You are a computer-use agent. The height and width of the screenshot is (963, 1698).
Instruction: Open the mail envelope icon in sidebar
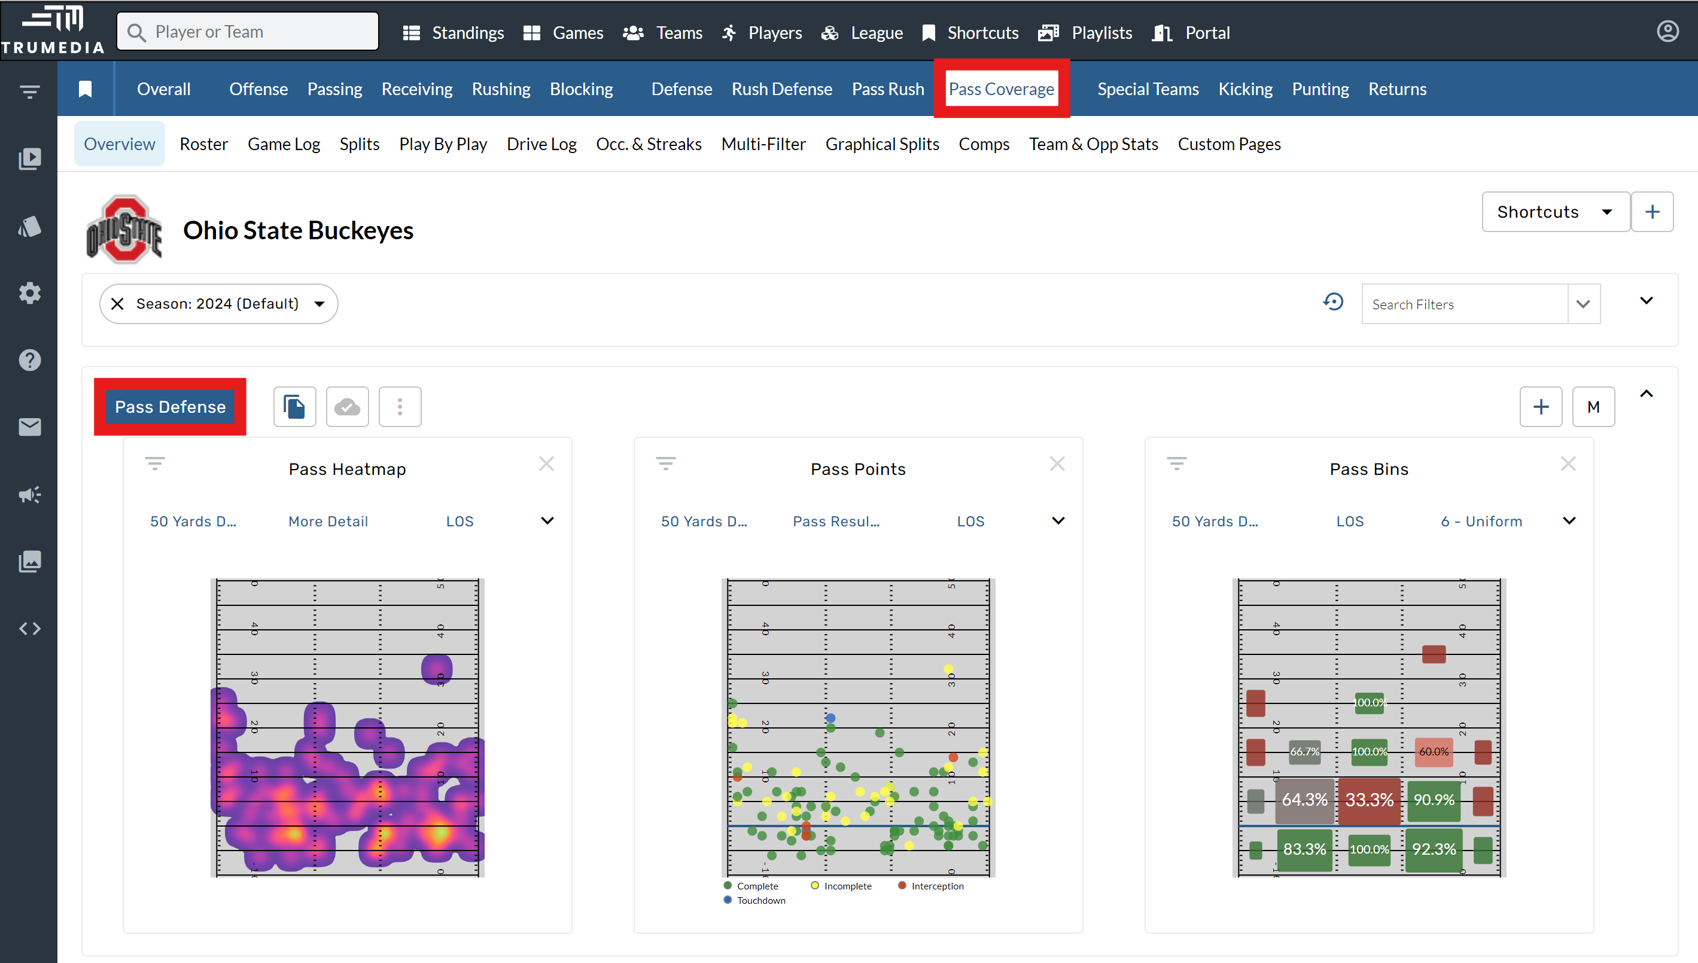tap(29, 427)
